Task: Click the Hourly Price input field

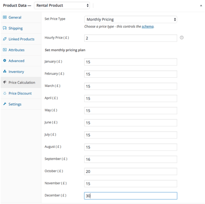Action: pyautogui.click(x=131, y=38)
